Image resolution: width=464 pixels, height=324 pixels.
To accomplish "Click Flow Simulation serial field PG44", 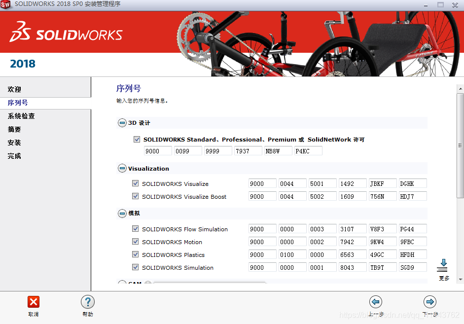I will coord(413,229).
